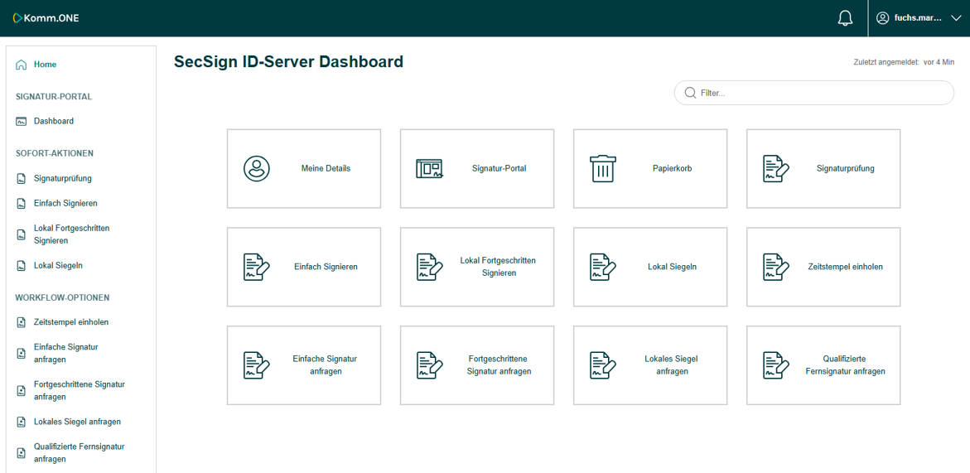The width and height of the screenshot is (970, 473).
Task: Click the Signaturprüfung tile document icon
Action: (776, 168)
